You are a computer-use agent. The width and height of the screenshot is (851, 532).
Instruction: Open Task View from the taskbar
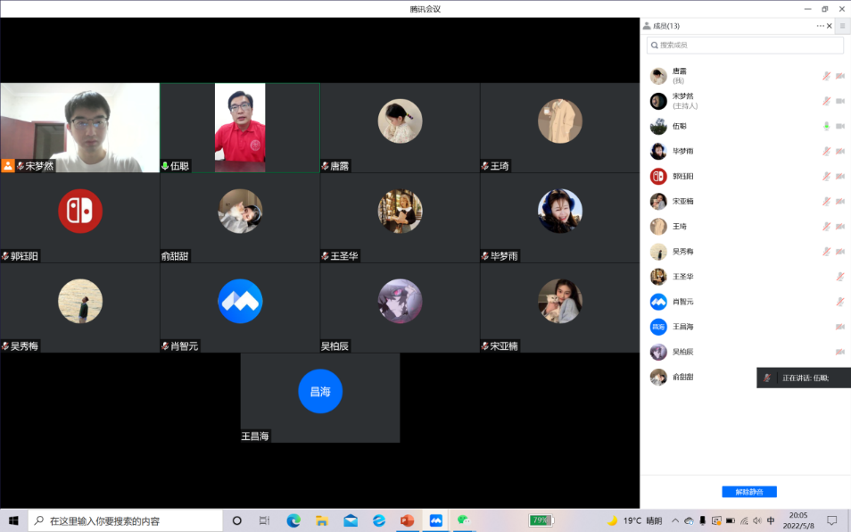(264, 520)
